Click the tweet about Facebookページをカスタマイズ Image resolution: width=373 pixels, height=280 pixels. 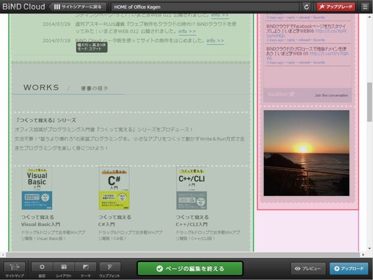point(308,32)
